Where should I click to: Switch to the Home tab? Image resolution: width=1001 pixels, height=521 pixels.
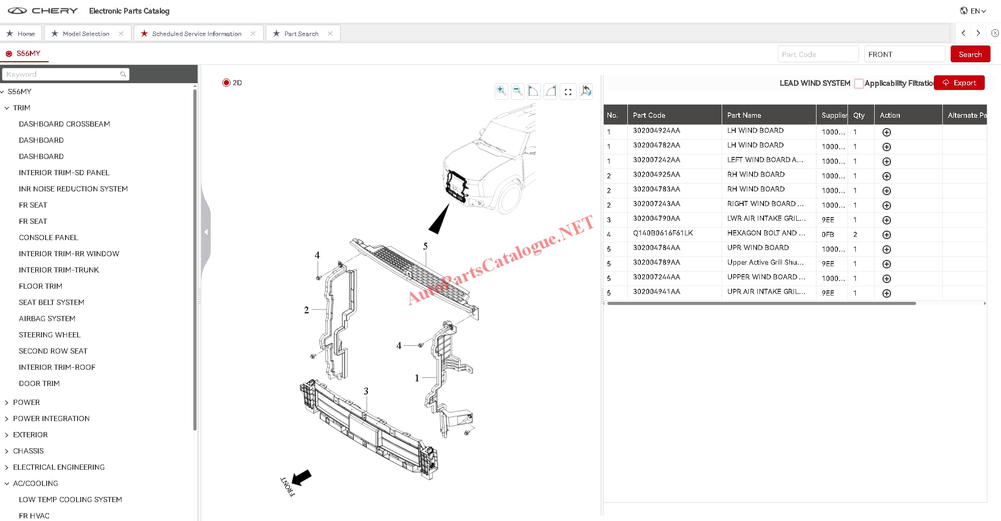pos(21,33)
